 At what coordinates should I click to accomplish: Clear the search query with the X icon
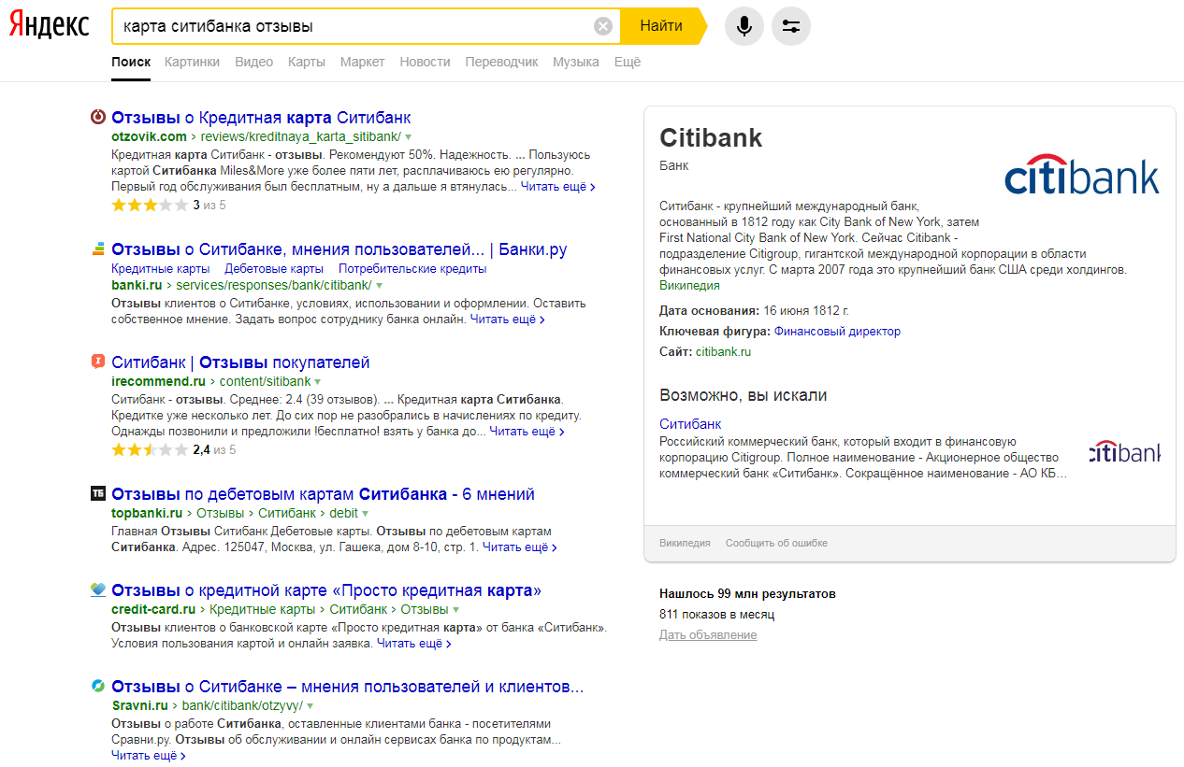(x=603, y=26)
